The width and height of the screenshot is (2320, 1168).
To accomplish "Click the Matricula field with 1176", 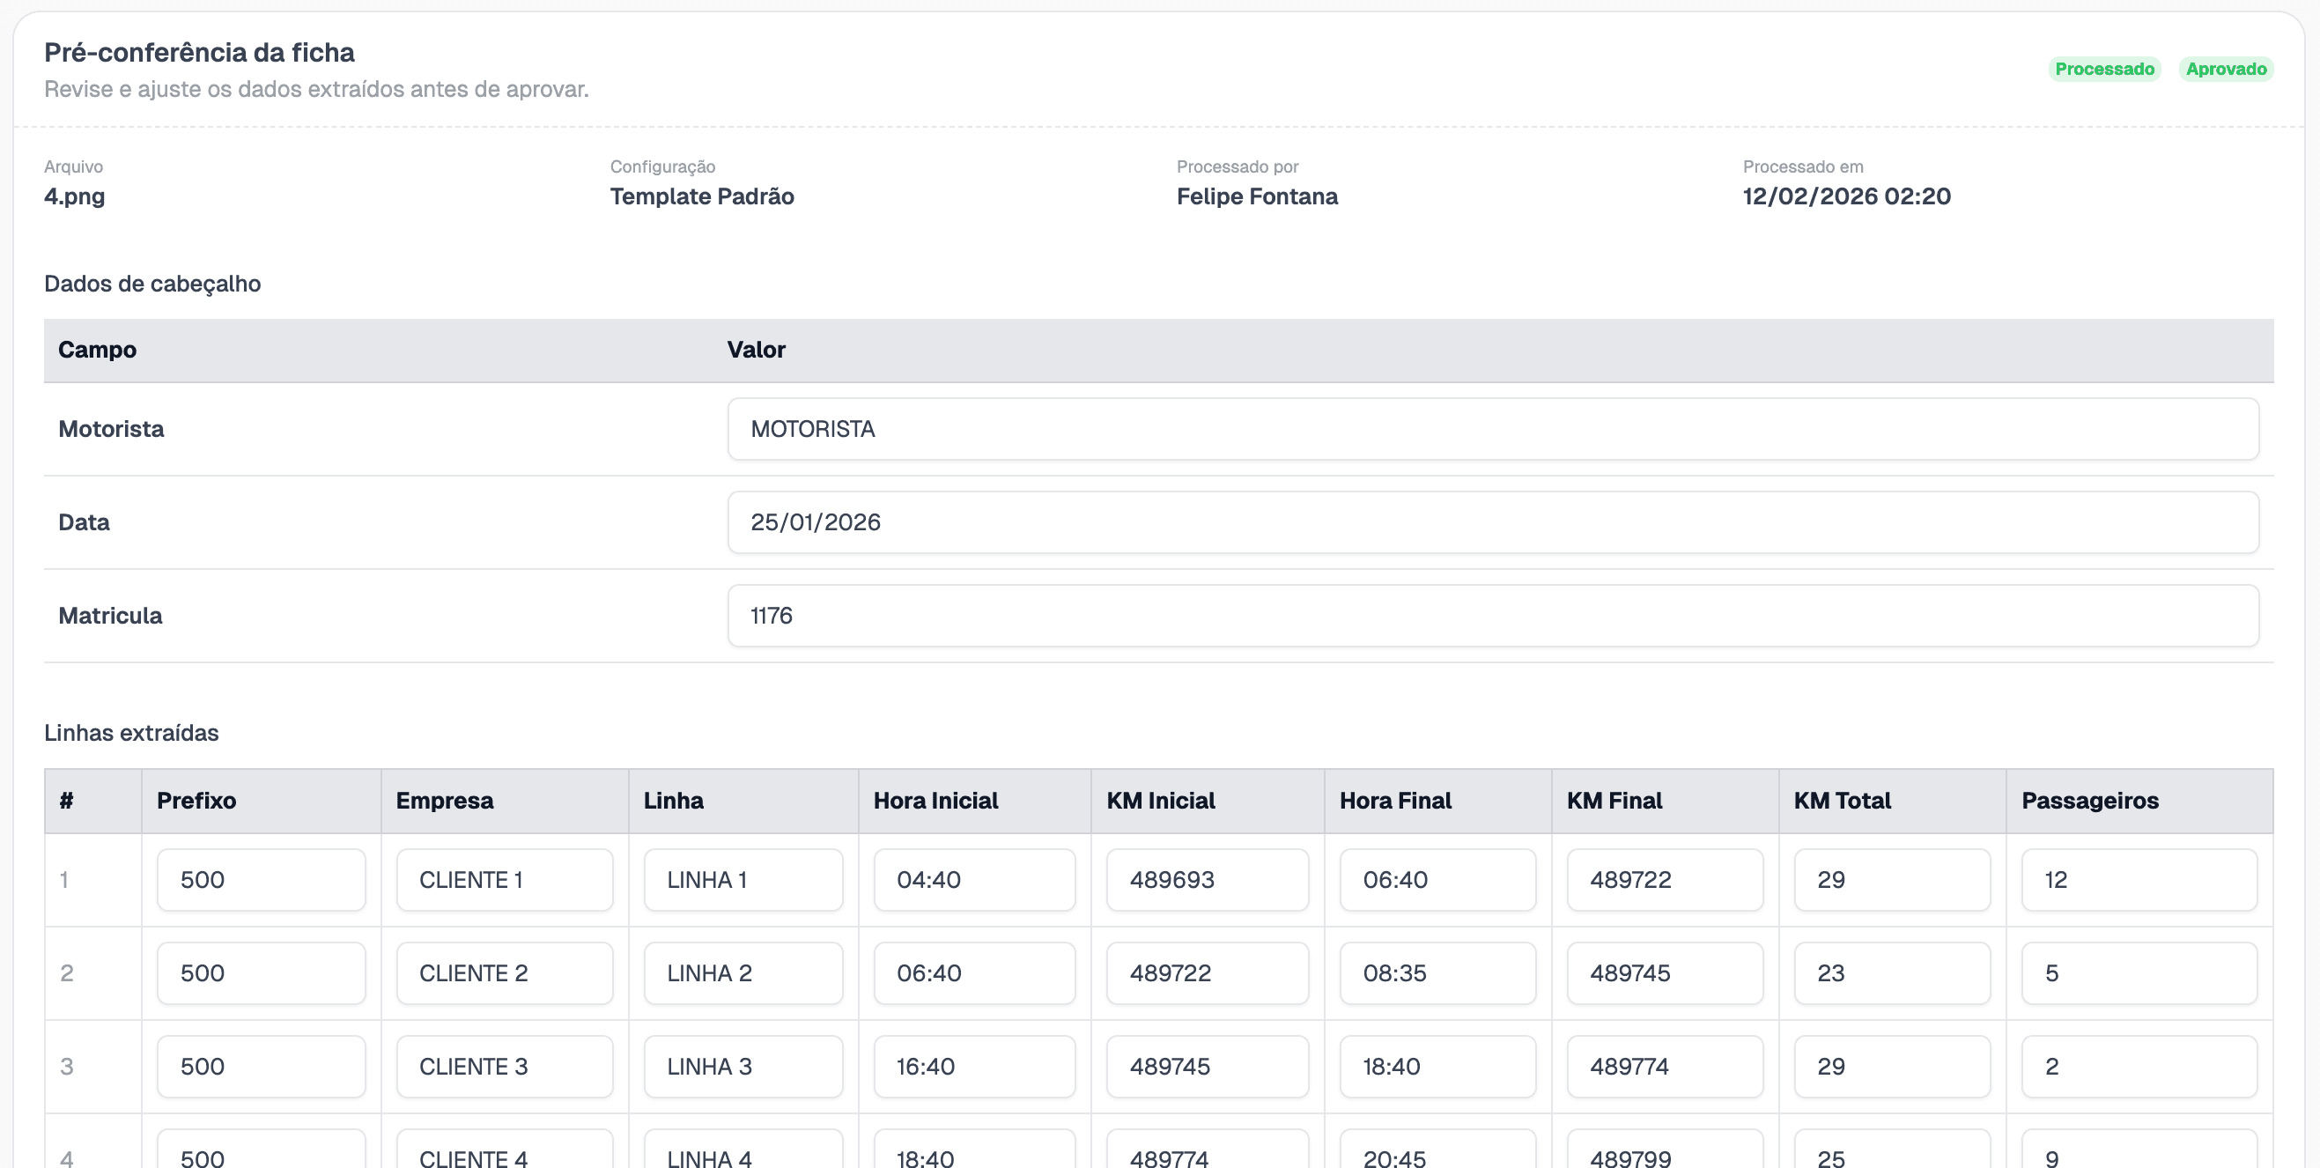I will [1492, 616].
